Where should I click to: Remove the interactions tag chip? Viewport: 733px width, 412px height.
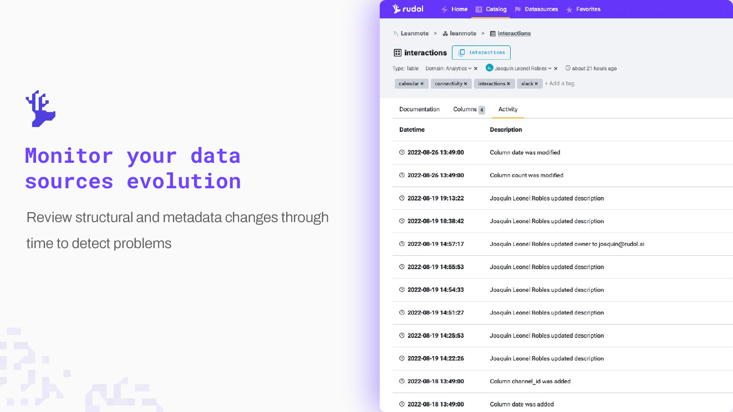click(x=508, y=84)
